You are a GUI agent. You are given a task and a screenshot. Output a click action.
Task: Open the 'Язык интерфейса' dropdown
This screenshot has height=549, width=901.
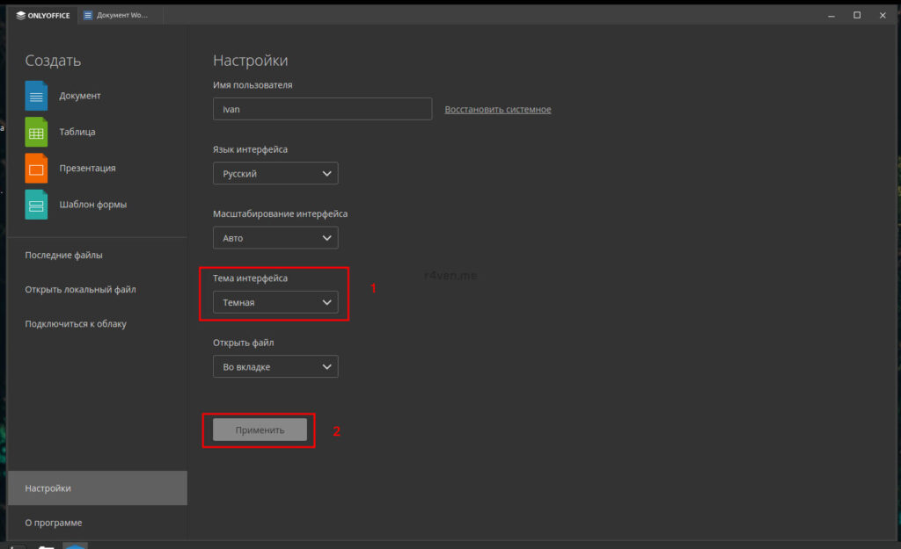click(x=275, y=174)
